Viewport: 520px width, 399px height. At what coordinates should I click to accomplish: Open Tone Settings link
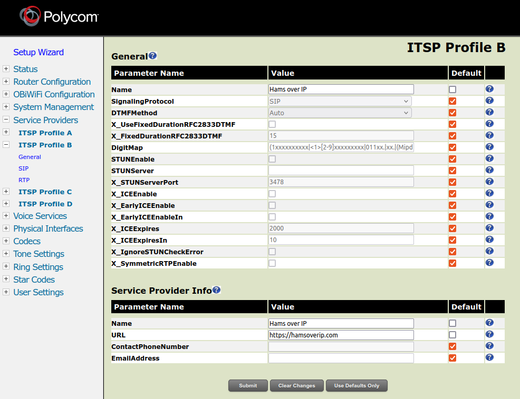[39, 254]
